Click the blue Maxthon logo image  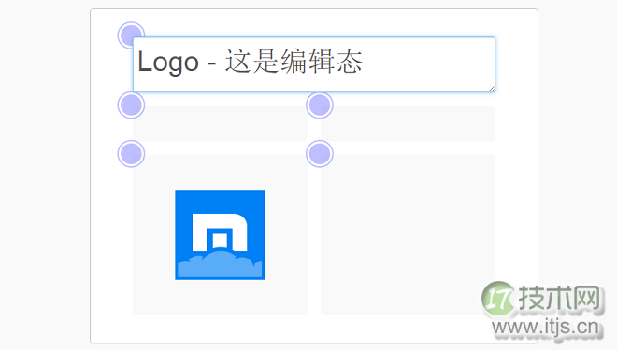[x=220, y=235]
